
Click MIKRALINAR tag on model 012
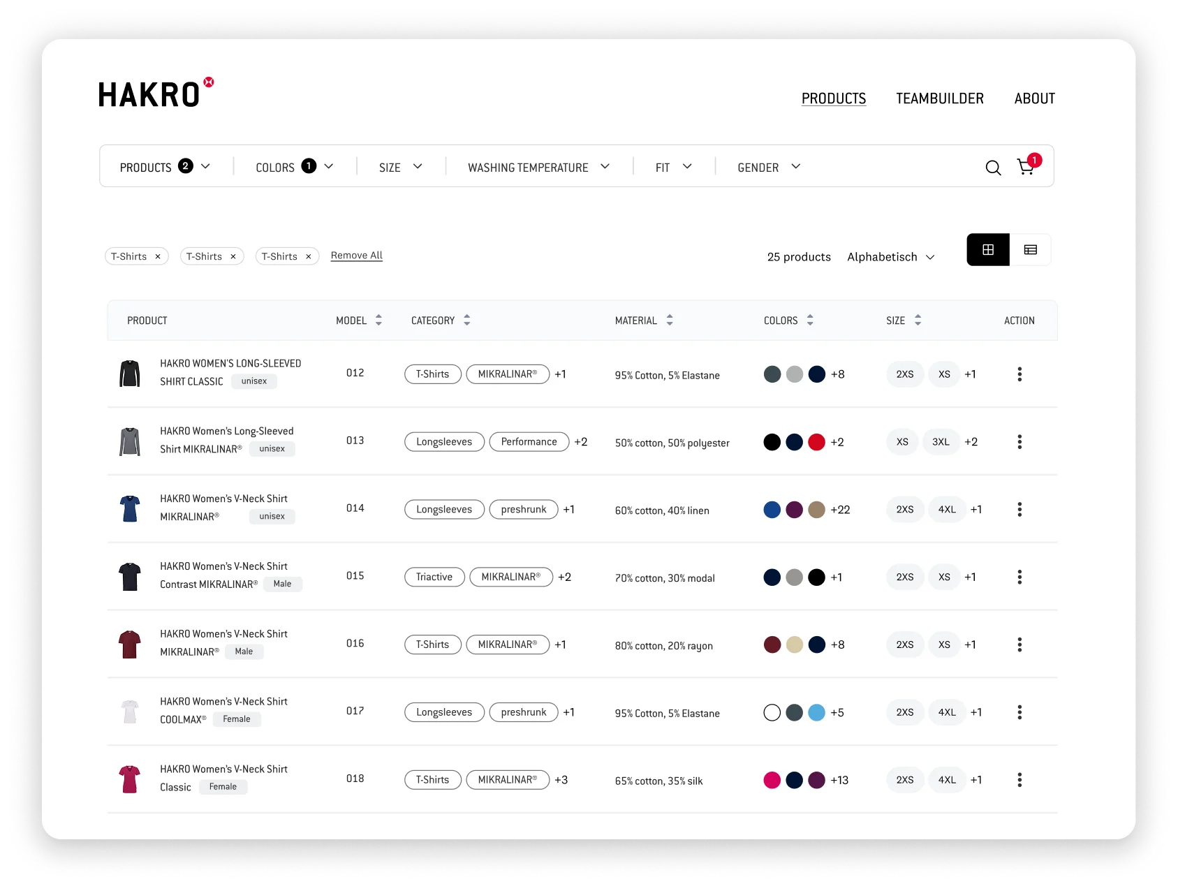point(508,374)
